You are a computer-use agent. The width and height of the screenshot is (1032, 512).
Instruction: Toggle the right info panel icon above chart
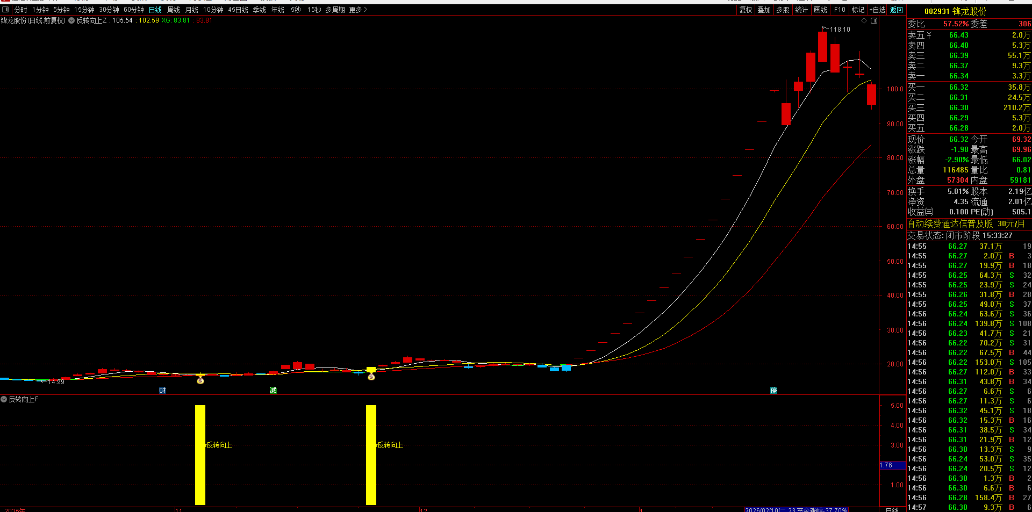874,20
